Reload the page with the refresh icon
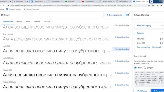 pyautogui.click(x=4, y=6)
